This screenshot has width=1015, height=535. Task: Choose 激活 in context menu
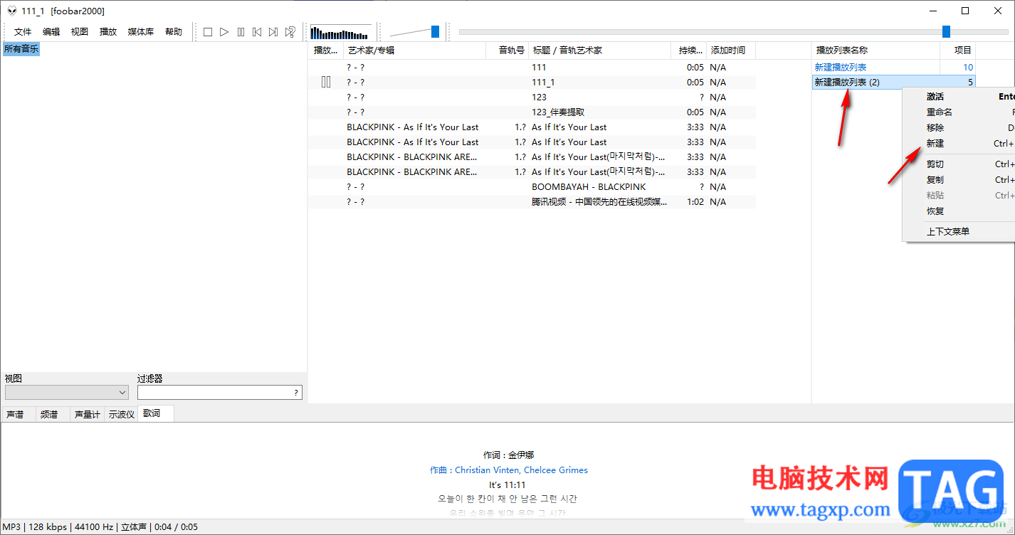tap(959, 97)
